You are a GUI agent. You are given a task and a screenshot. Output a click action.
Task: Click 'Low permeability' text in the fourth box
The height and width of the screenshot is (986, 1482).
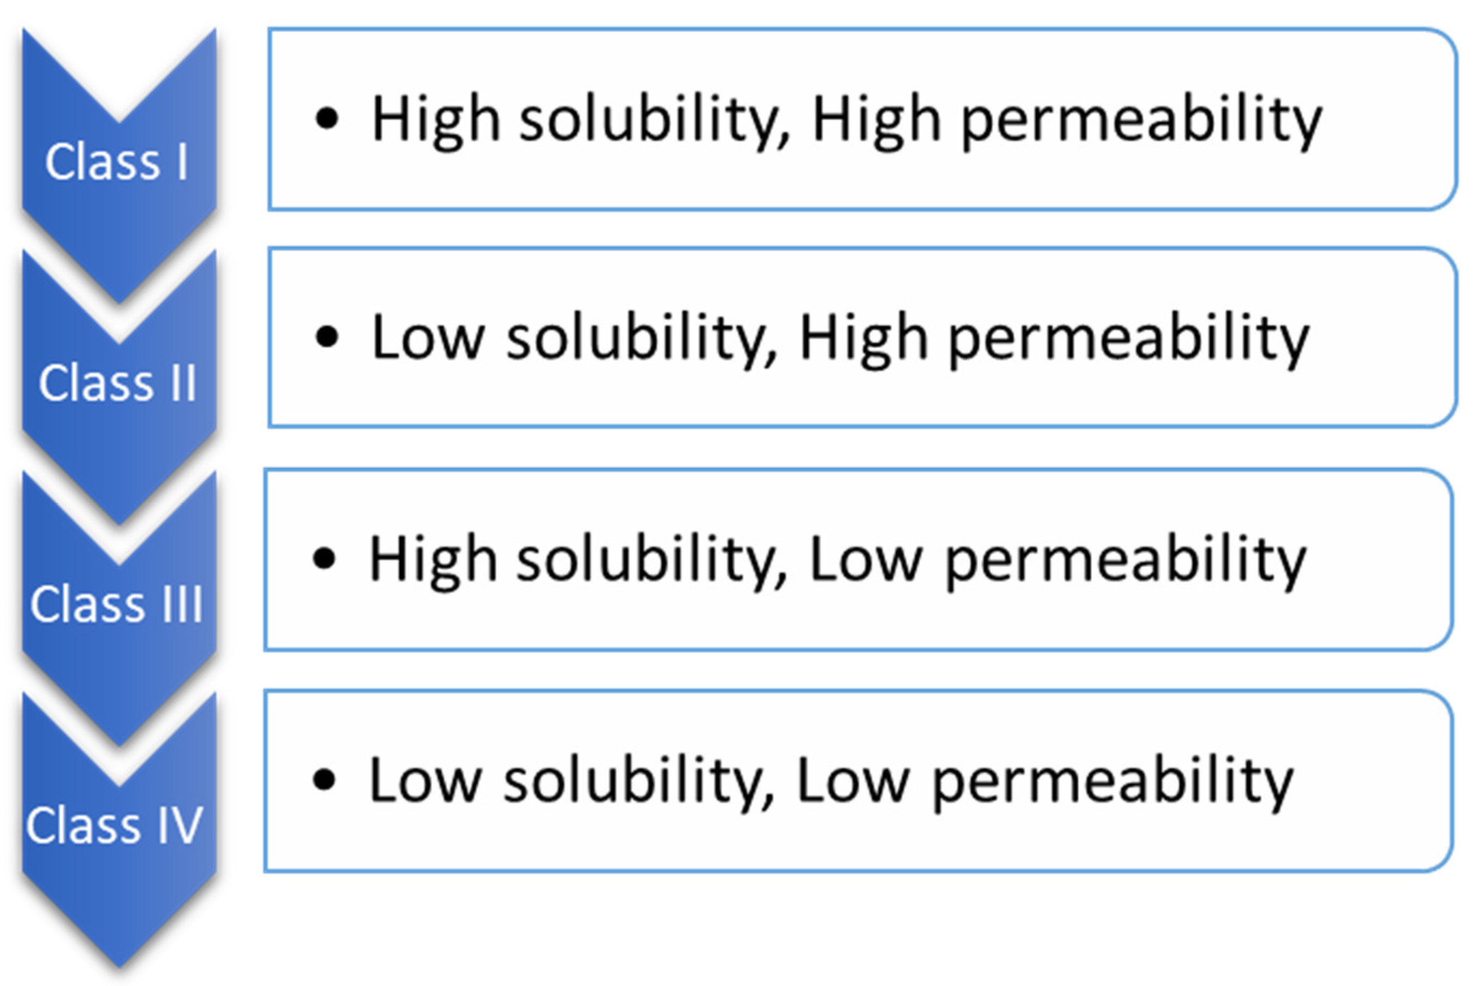pyautogui.click(x=1044, y=781)
